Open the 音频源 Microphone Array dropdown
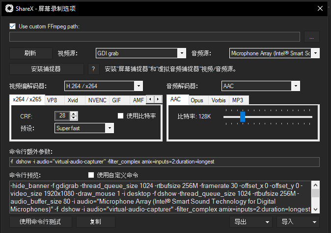Viewport: 331px width, 233px height. [x=275, y=53]
